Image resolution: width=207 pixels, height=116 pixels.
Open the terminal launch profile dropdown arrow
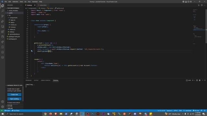point(194,80)
